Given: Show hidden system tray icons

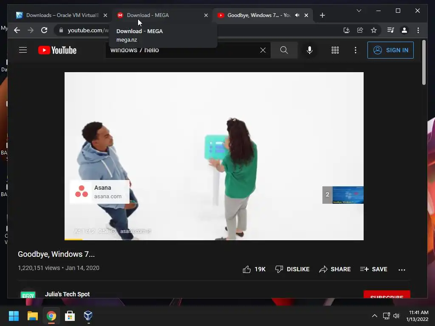Looking at the screenshot, I should point(375,316).
